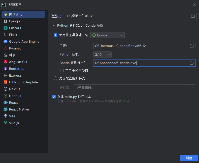Select HTML5 Boilerplate project type
Screen dimensions: 199x163
point(23,82)
